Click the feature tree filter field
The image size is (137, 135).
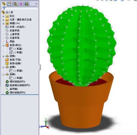tap(20, 8)
